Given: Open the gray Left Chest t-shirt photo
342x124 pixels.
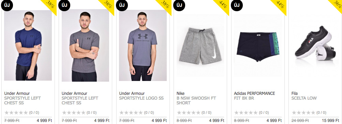Looking at the screenshot, I should coord(85,45).
